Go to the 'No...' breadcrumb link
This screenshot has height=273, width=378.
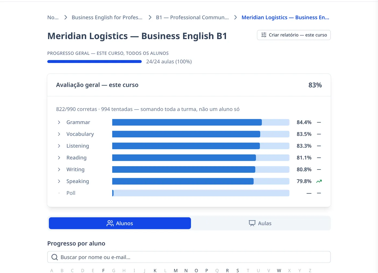(x=53, y=18)
